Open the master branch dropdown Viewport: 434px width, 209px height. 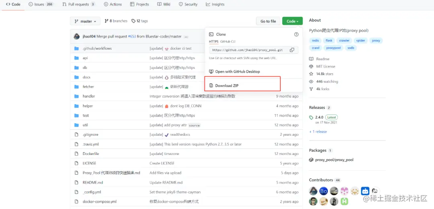(85, 21)
